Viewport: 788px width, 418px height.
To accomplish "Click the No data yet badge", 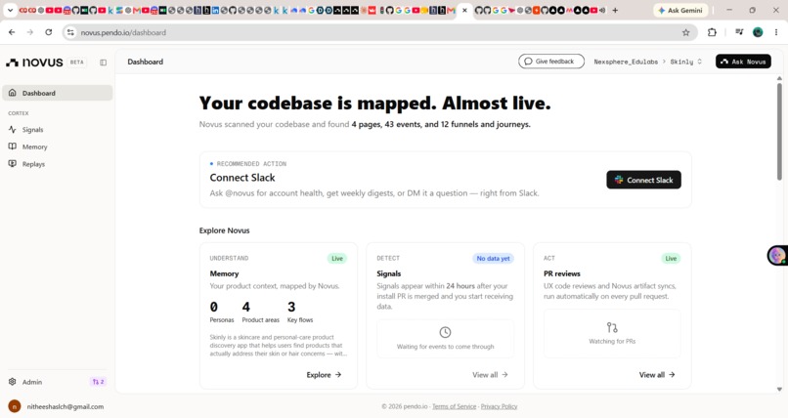I will 493,259.
